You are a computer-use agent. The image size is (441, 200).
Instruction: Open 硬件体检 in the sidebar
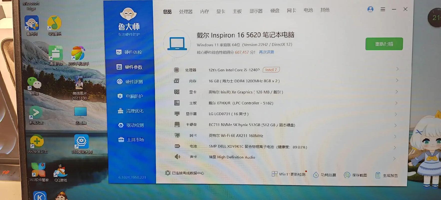[x=129, y=52]
